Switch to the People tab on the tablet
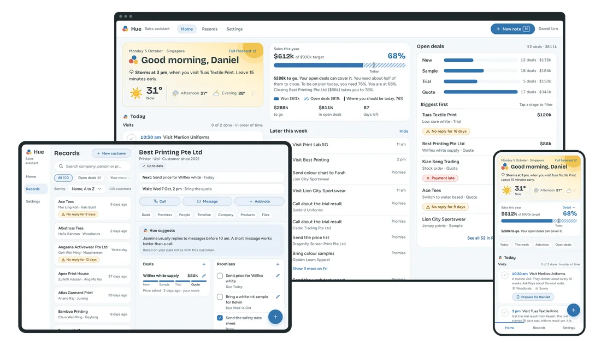This screenshot has width=601, height=345. (184, 215)
